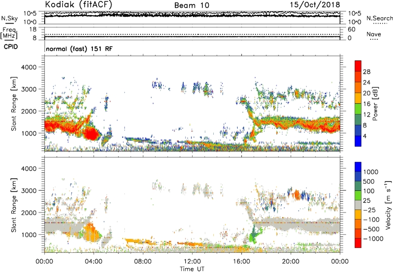Image resolution: width=393 pixels, height=272 pixels.
Task: Click the 'Power [dB]' colorbar label
Action: pos(375,104)
